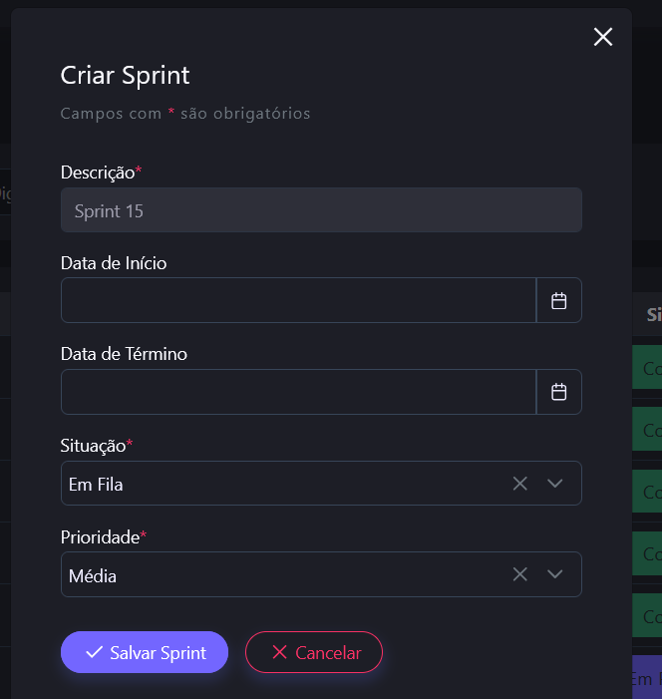Focus the Descrição field containing Sprint 15
This screenshot has height=699, width=662.
pyautogui.click(x=321, y=210)
